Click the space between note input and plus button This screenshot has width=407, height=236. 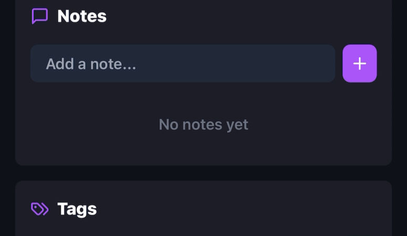[339, 63]
